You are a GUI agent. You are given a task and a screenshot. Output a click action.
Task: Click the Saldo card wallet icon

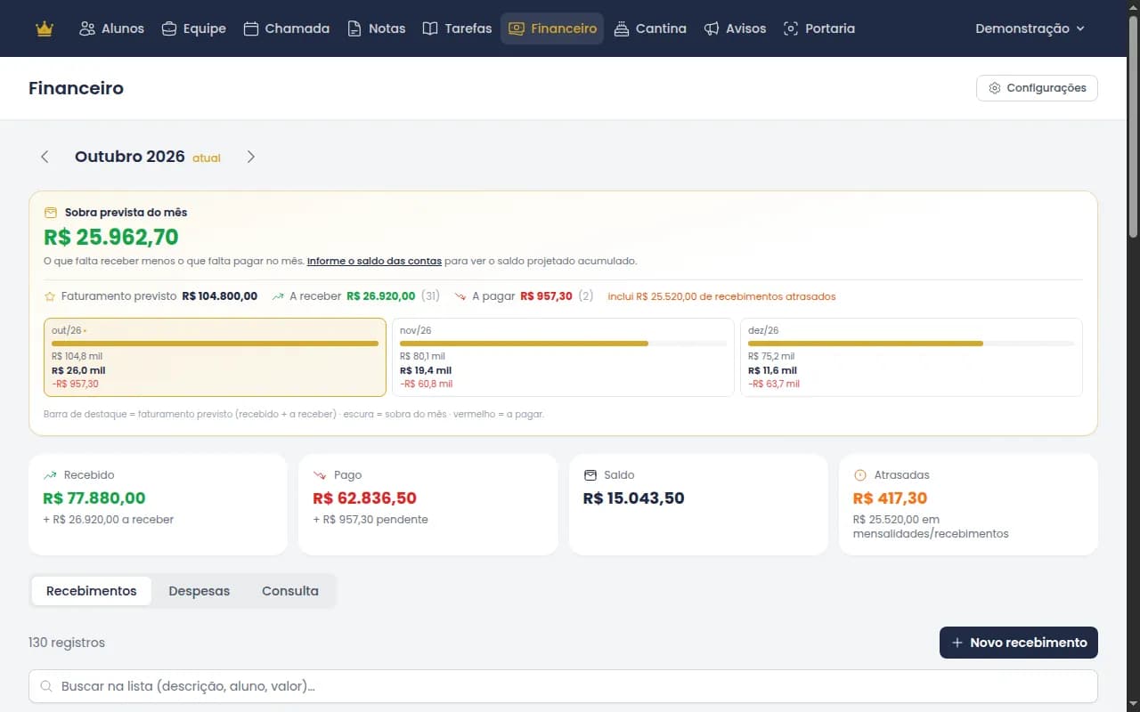coord(590,475)
